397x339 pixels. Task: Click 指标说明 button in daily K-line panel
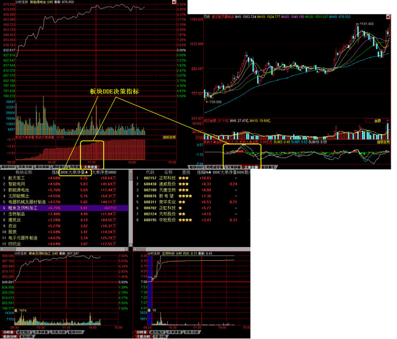383,142
